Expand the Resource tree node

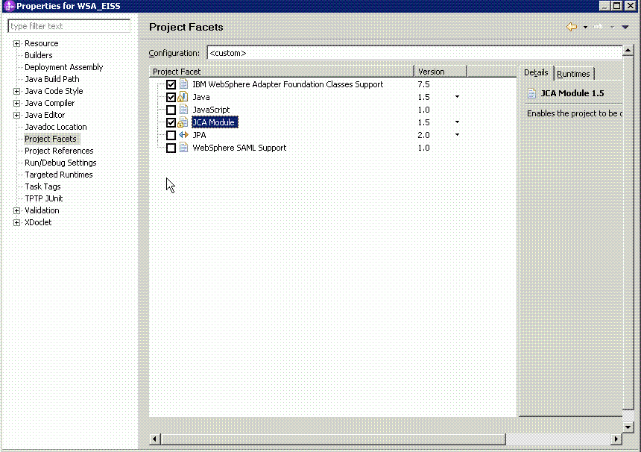tap(16, 43)
